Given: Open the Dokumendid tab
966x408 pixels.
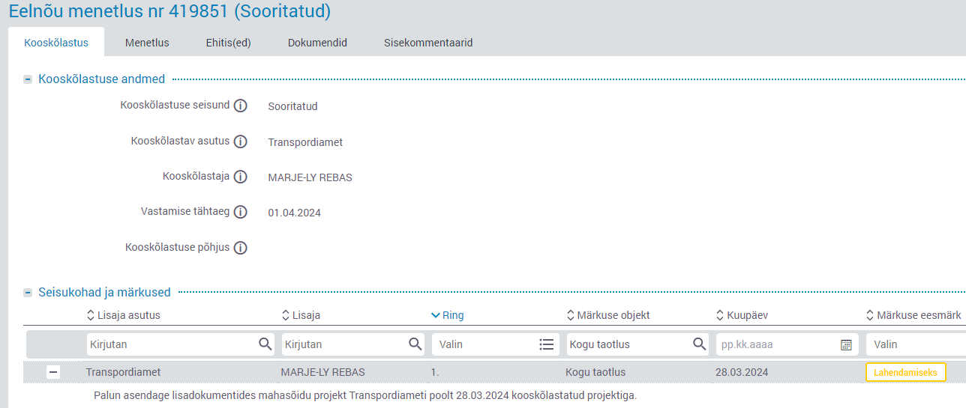Looking at the screenshot, I should coord(317,43).
